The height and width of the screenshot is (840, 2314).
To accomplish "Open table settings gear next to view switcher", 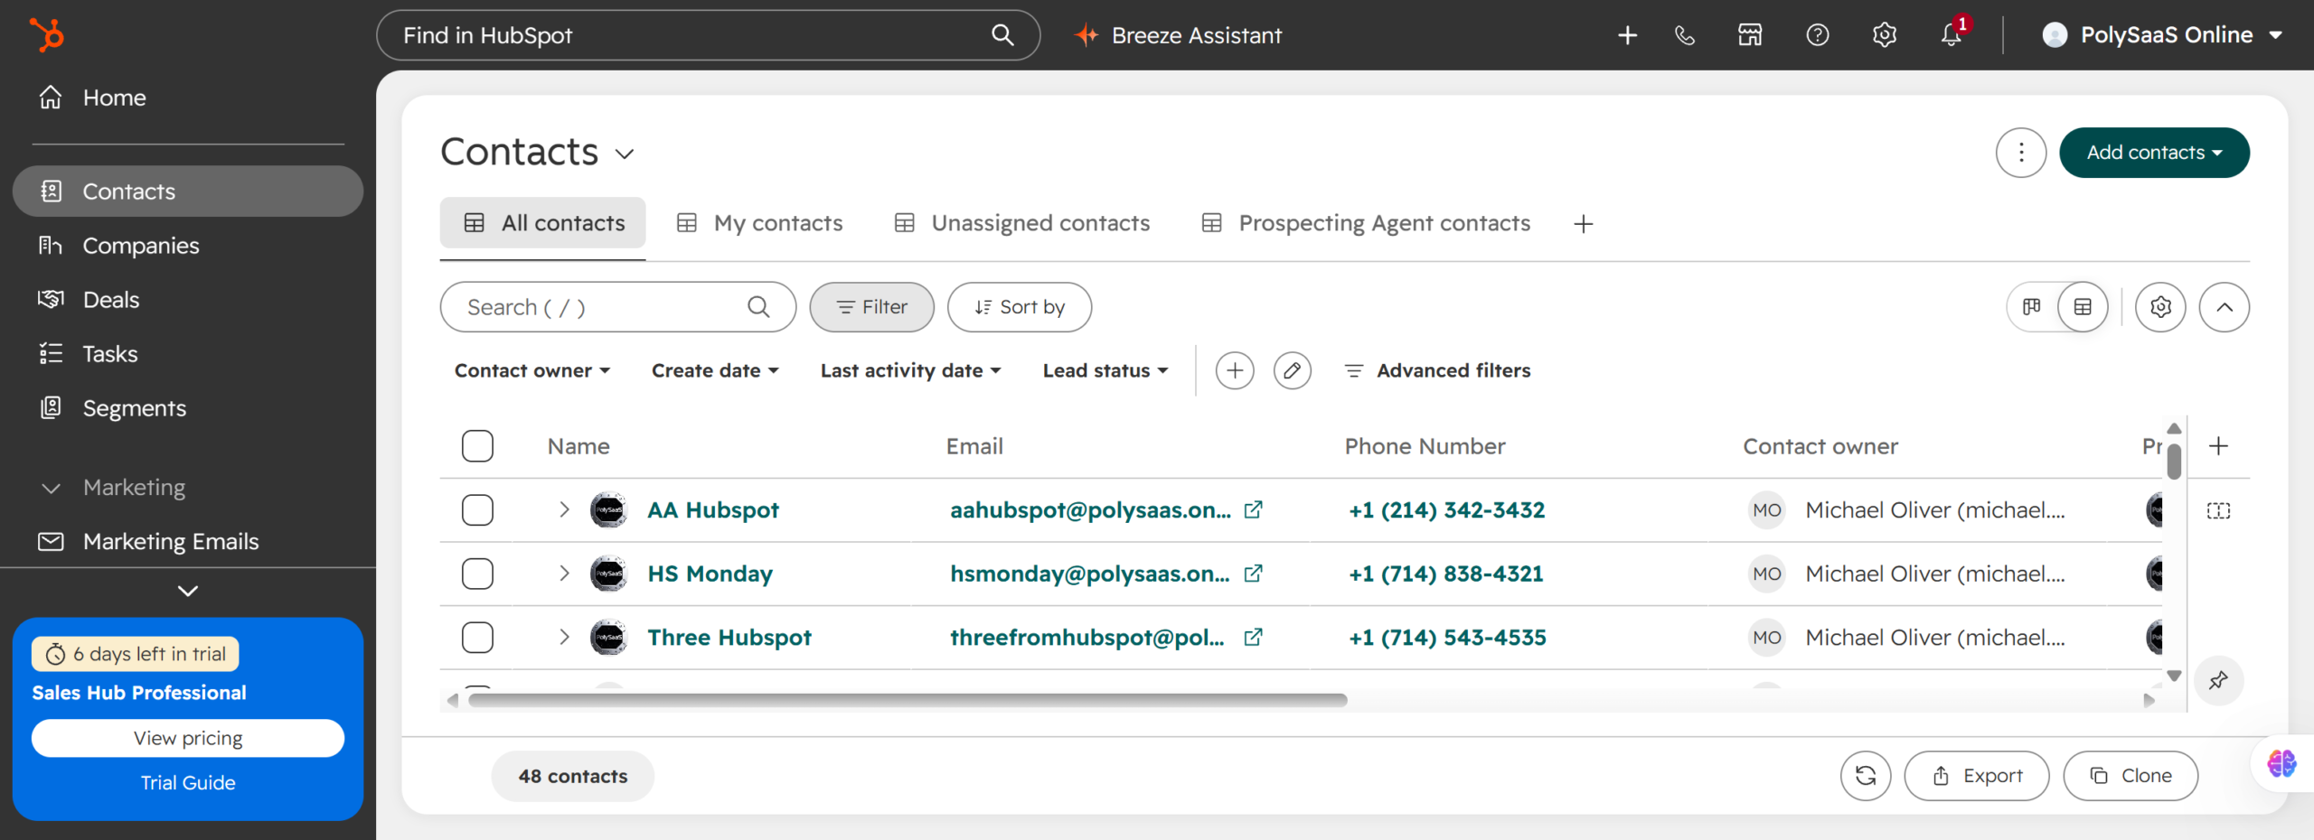I will [2160, 307].
